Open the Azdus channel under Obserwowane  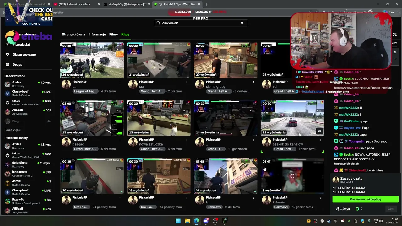[x=28, y=84]
